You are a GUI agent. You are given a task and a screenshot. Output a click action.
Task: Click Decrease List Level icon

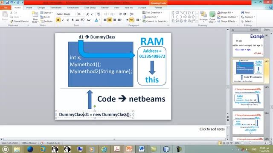click(120, 14)
